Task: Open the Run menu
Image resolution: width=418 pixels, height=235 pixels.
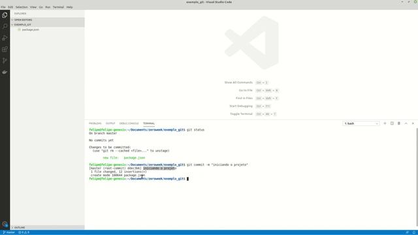Action: pyautogui.click(x=48, y=7)
